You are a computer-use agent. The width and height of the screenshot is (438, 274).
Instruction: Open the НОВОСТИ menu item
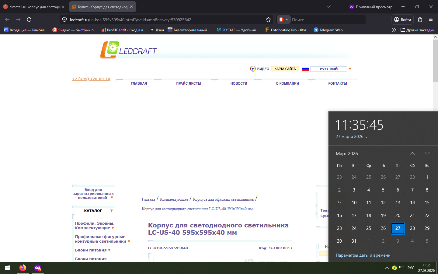click(x=239, y=83)
